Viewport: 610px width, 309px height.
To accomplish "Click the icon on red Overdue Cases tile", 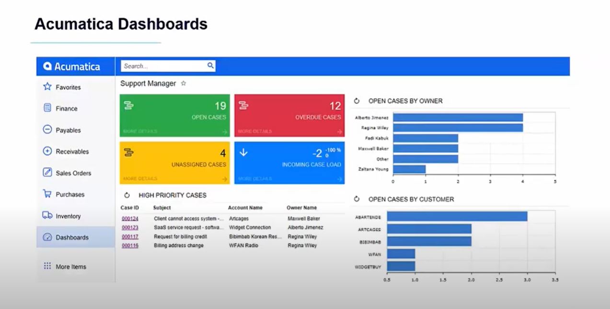I will 243,105.
